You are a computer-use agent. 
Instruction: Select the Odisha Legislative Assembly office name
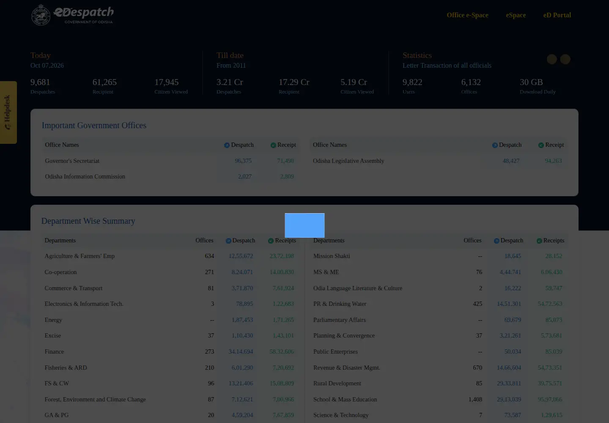tap(348, 161)
